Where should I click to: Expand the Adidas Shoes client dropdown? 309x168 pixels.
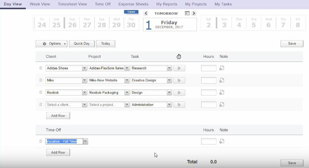point(84,68)
